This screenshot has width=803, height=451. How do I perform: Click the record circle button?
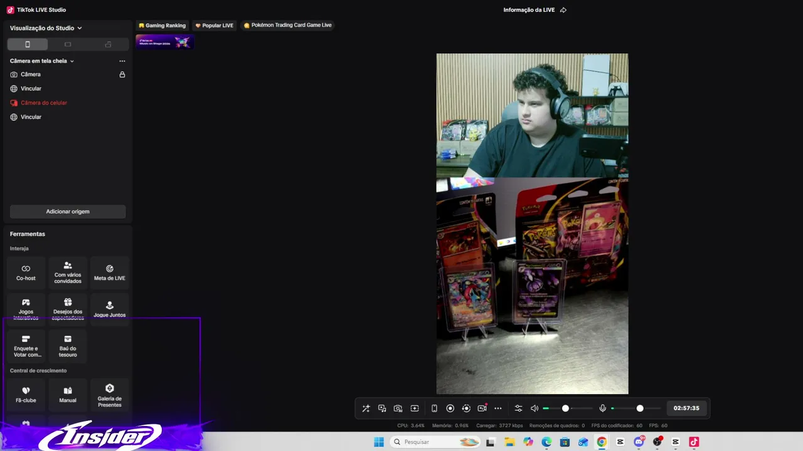coord(450,408)
